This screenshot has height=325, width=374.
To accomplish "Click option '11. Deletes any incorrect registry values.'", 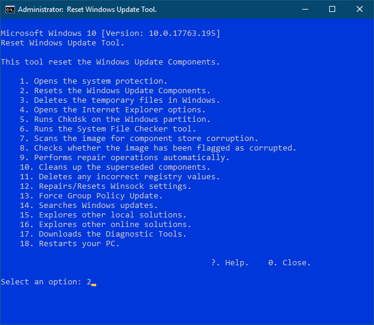I will point(119,177).
